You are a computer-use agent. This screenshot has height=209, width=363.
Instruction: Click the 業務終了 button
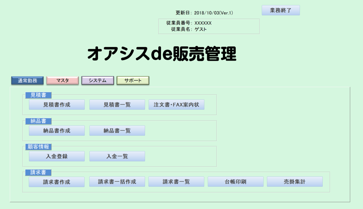pyautogui.click(x=281, y=10)
